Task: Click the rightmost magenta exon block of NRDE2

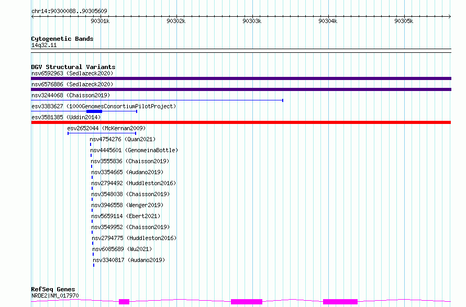Action: (340, 302)
